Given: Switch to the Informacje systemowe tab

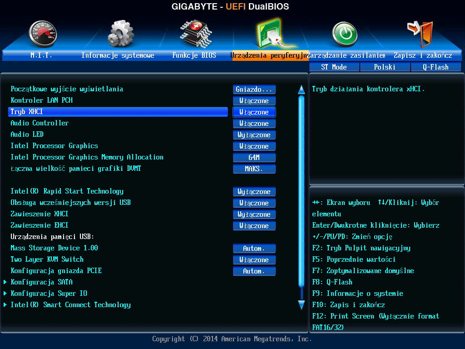Looking at the screenshot, I should pyautogui.click(x=119, y=55).
